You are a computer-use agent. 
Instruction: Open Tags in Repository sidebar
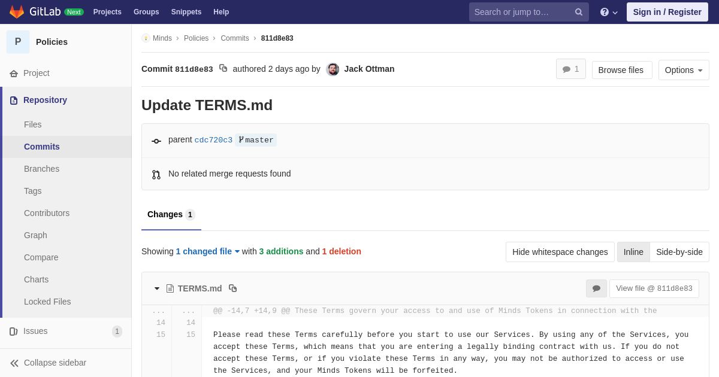tap(33, 191)
